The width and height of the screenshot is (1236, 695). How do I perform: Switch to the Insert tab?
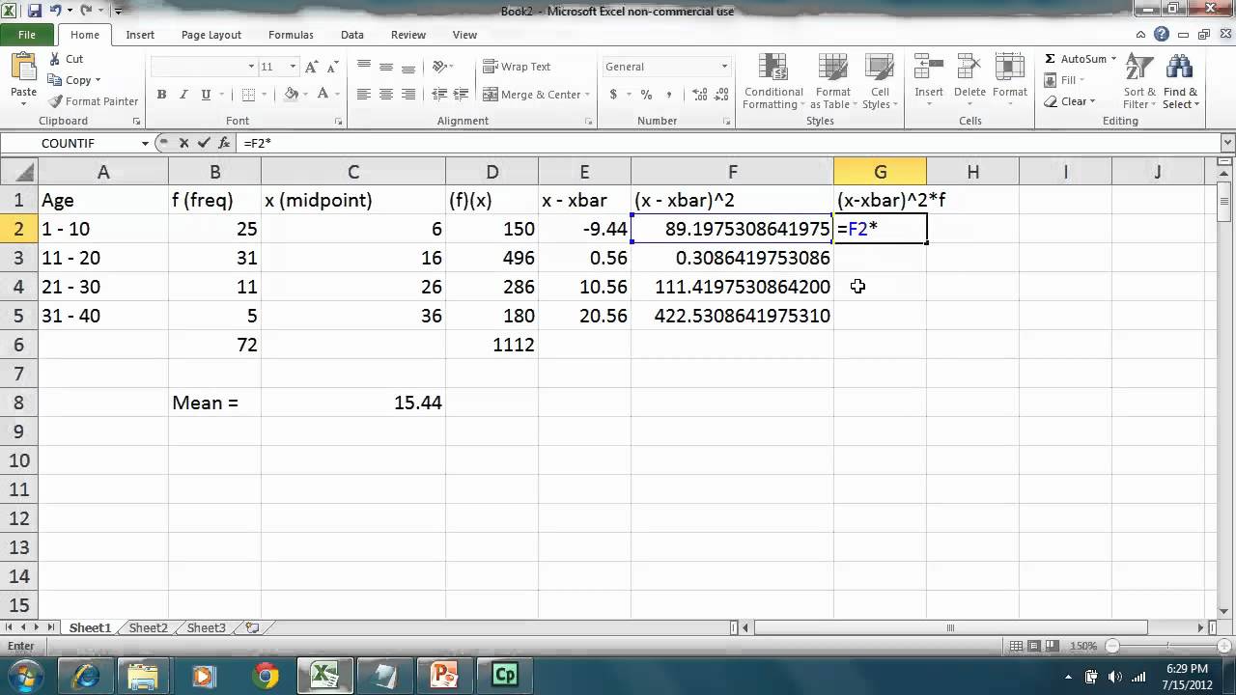click(140, 35)
